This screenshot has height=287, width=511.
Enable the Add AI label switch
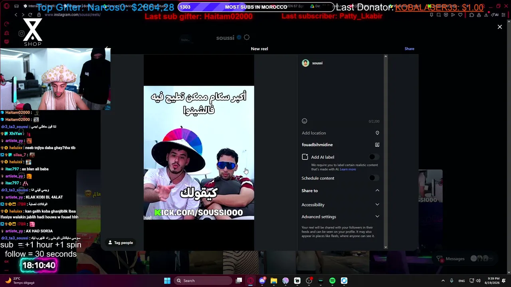pos(374,157)
